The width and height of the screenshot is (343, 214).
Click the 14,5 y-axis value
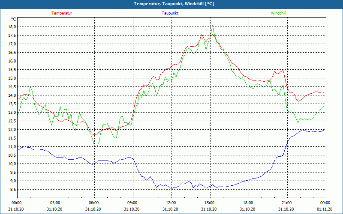(12, 87)
